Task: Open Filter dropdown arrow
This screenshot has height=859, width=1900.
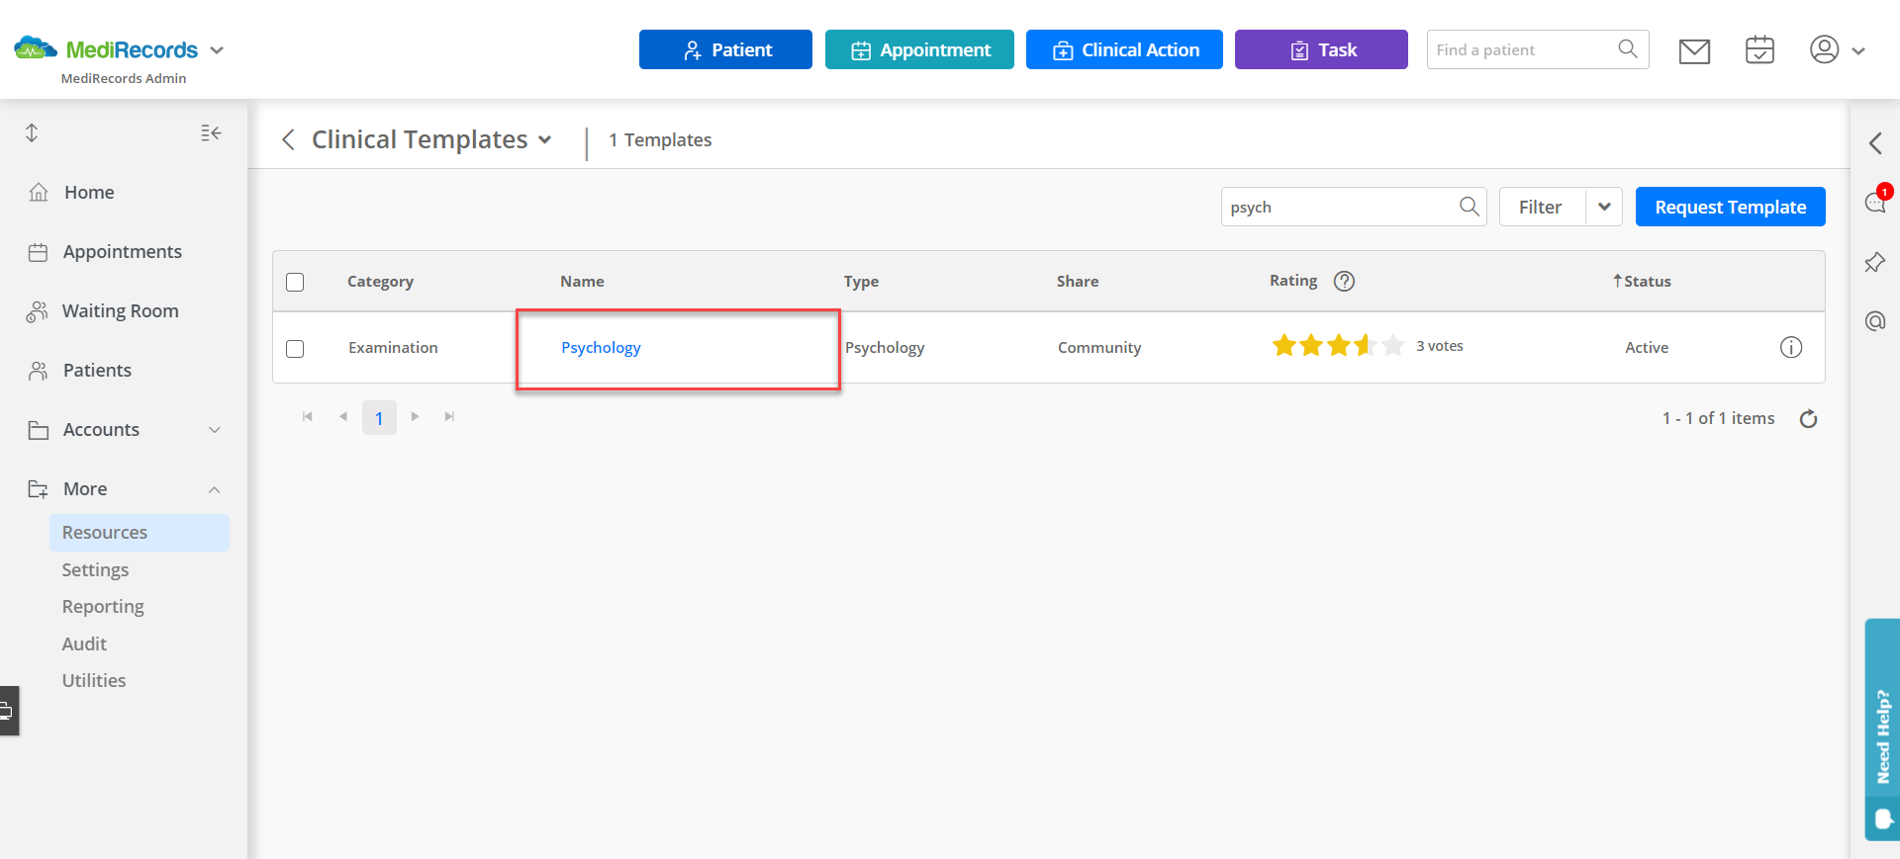Action: pos(1604,207)
